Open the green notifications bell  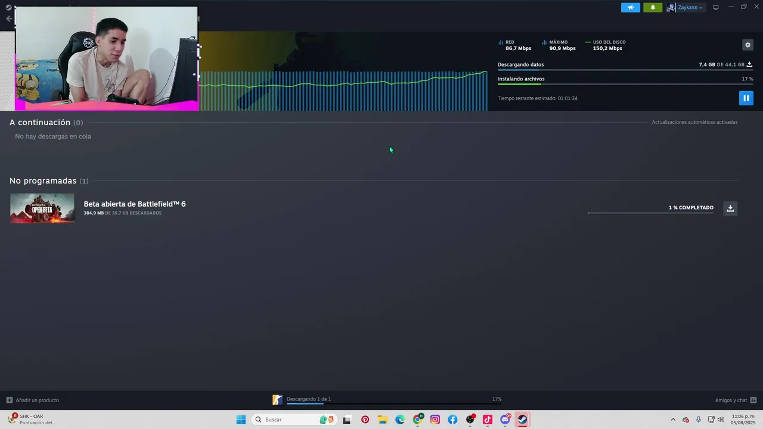point(653,8)
